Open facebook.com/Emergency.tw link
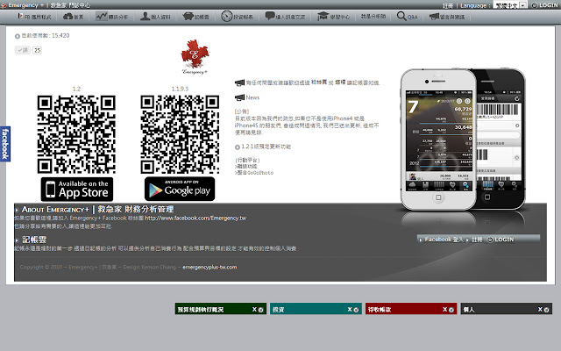561x351 pixels. point(195,218)
